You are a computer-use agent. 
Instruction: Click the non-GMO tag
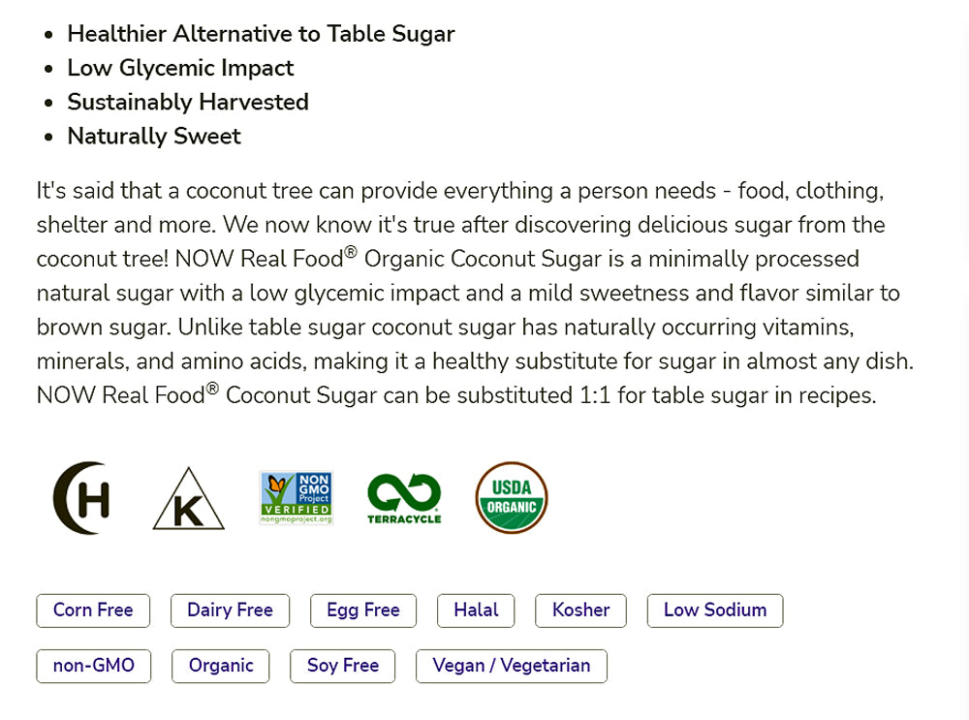(x=94, y=666)
